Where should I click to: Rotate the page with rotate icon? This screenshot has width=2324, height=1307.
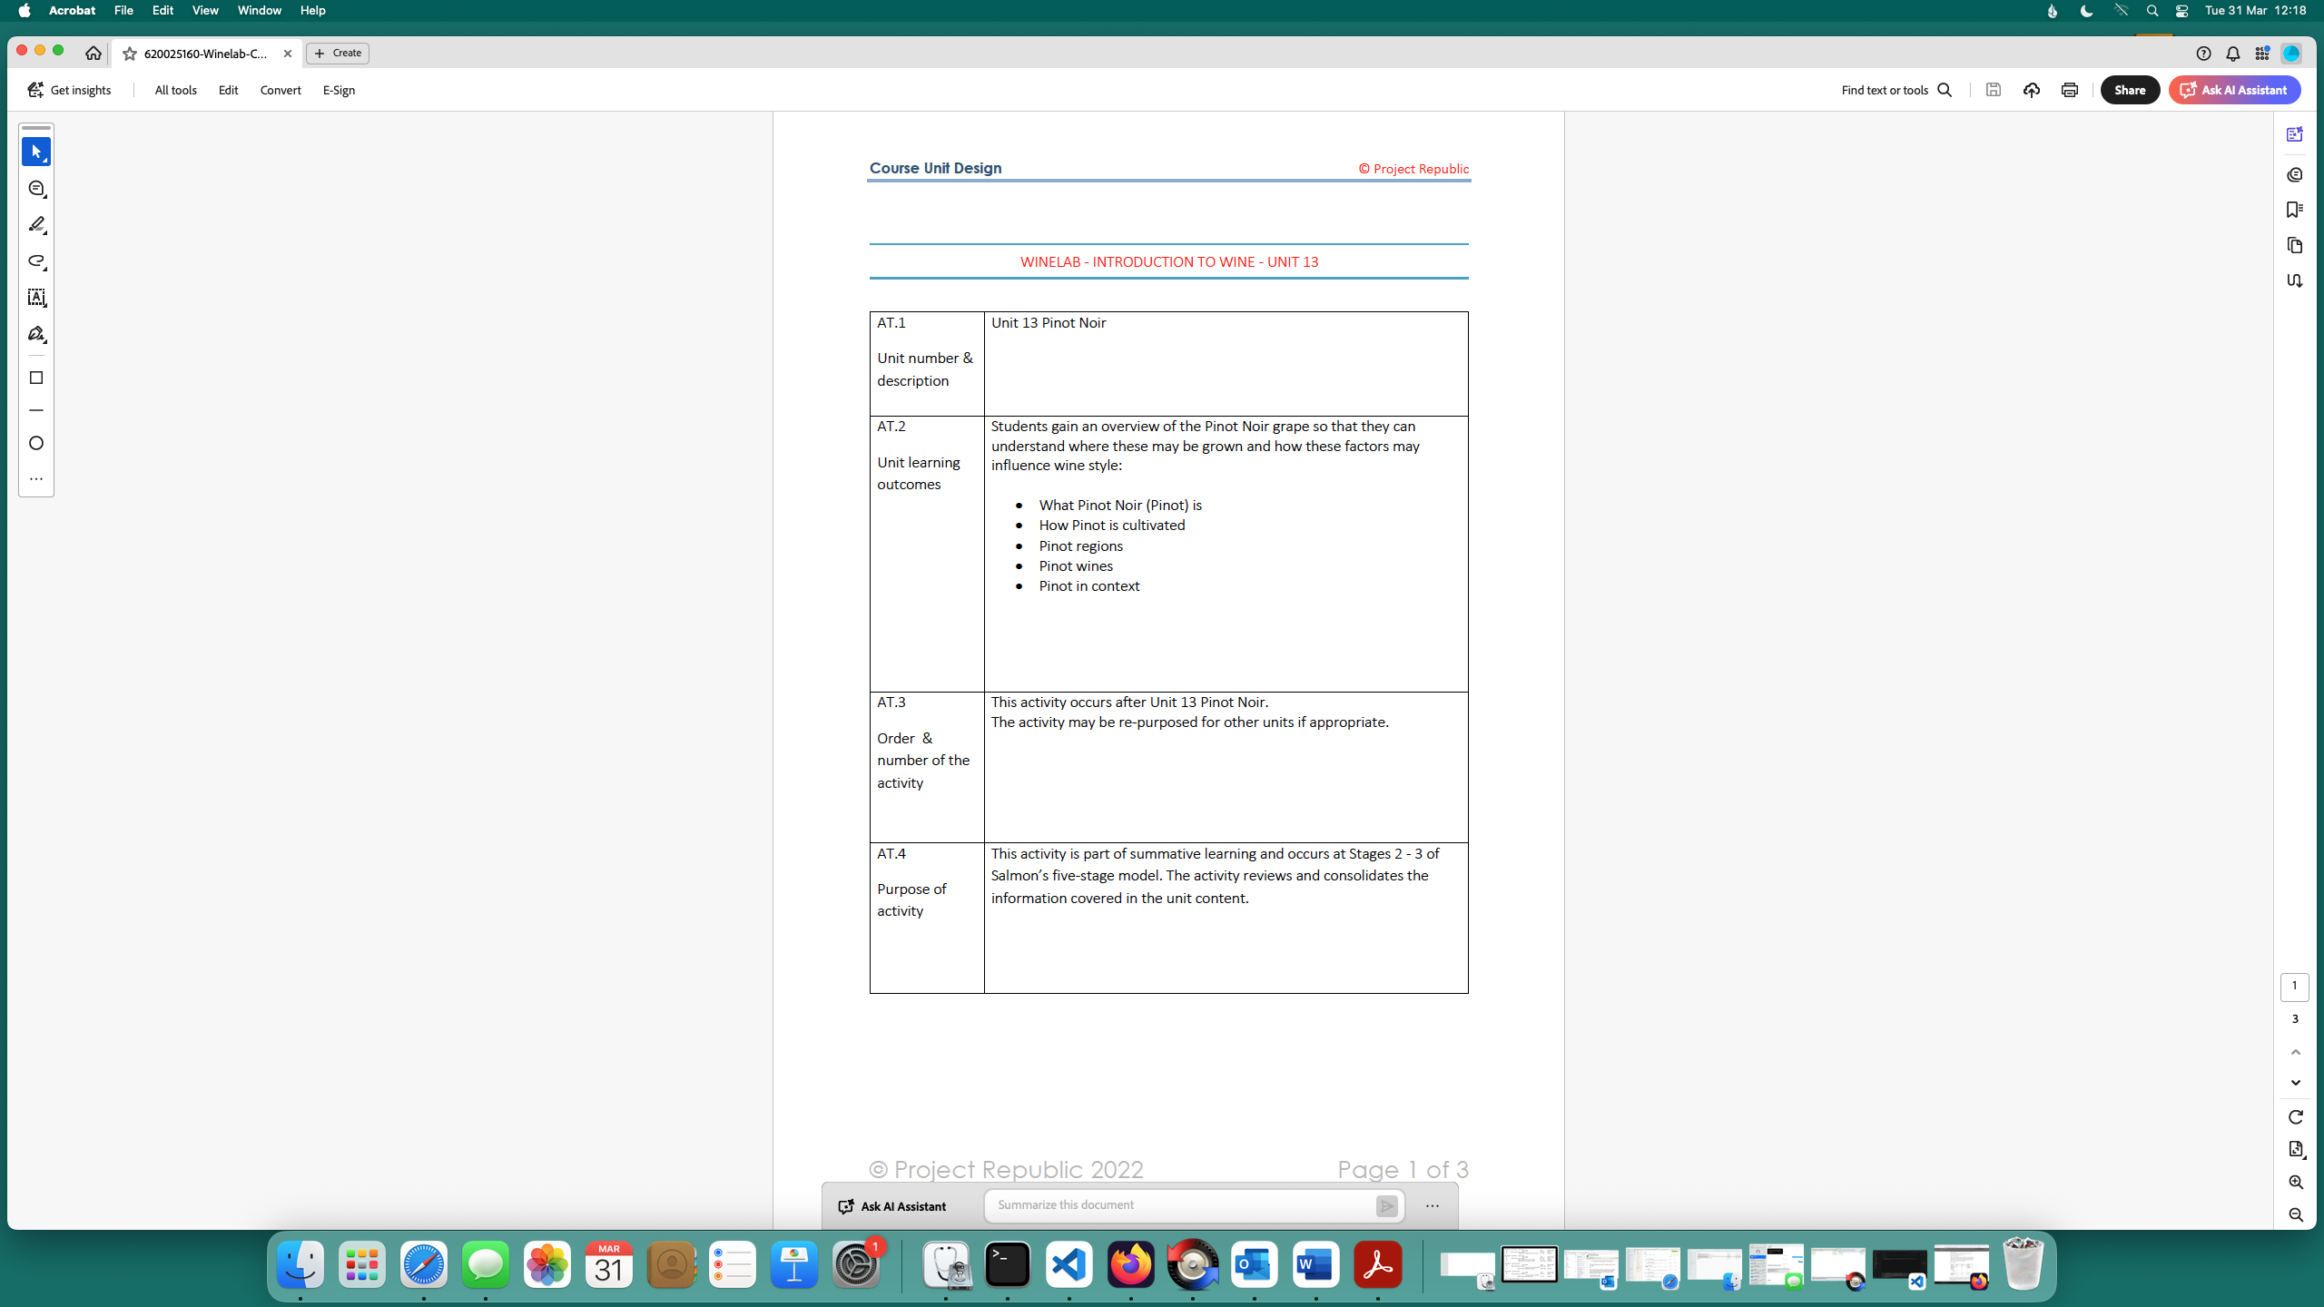2296,1117
